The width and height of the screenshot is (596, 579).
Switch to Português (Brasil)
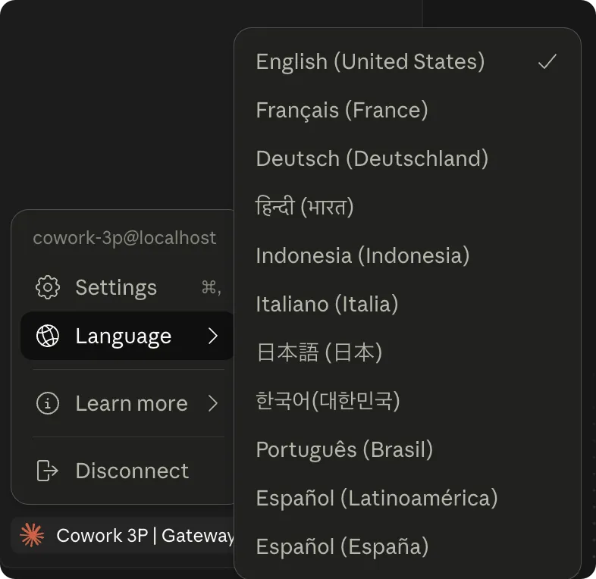[344, 449]
